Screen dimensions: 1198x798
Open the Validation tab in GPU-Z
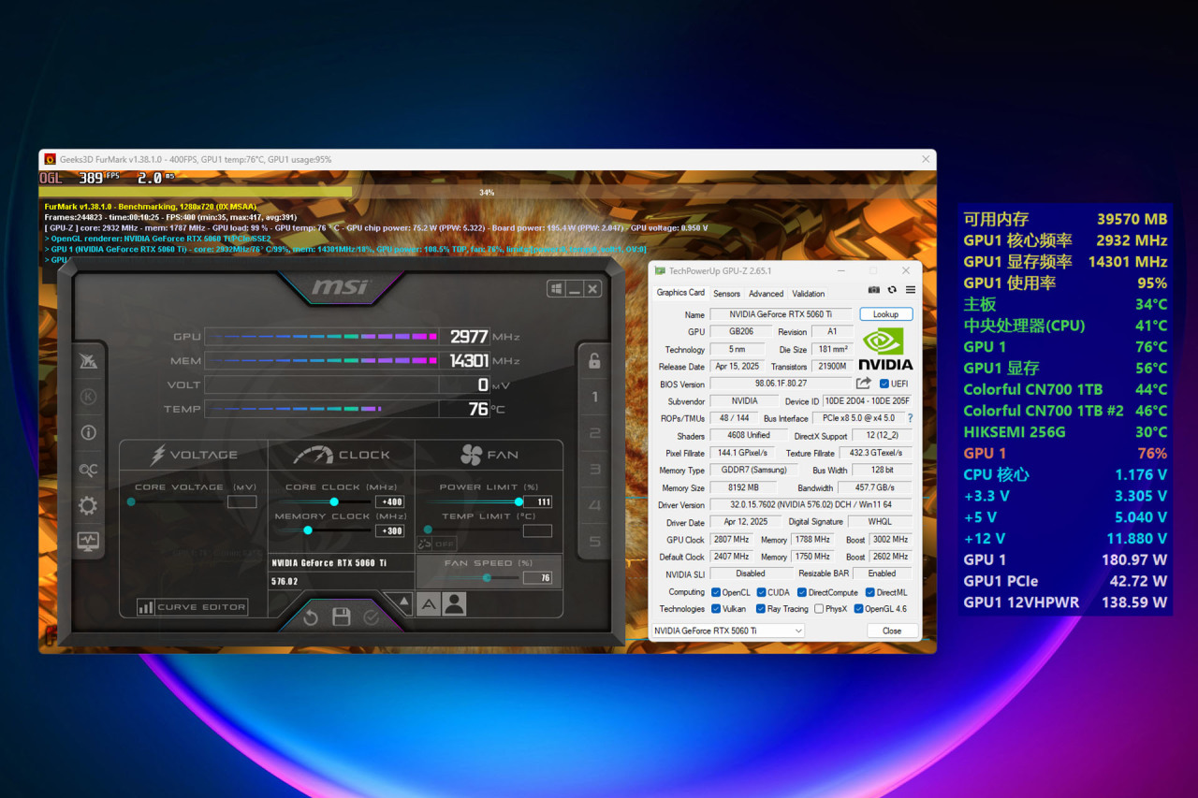point(809,293)
